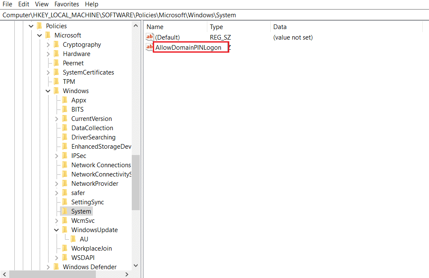Expand the WSDAPI key
Image resolution: width=429 pixels, height=278 pixels.
56,258
